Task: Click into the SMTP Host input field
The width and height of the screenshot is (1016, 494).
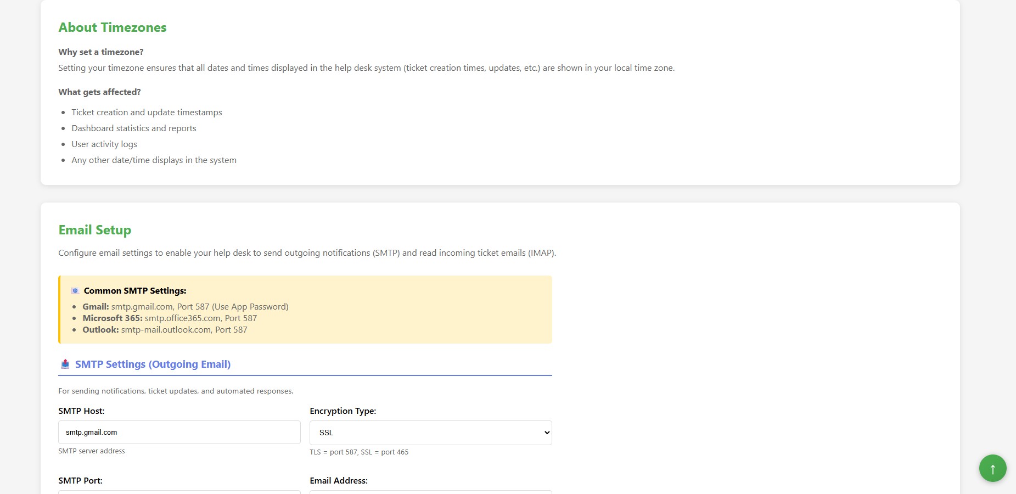Action: point(179,433)
